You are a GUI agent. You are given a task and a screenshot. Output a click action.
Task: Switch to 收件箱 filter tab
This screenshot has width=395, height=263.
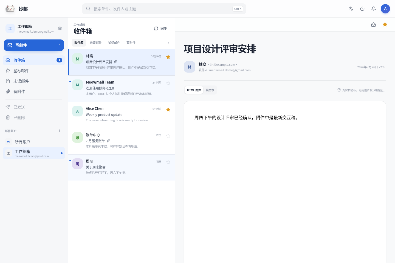coord(79,43)
